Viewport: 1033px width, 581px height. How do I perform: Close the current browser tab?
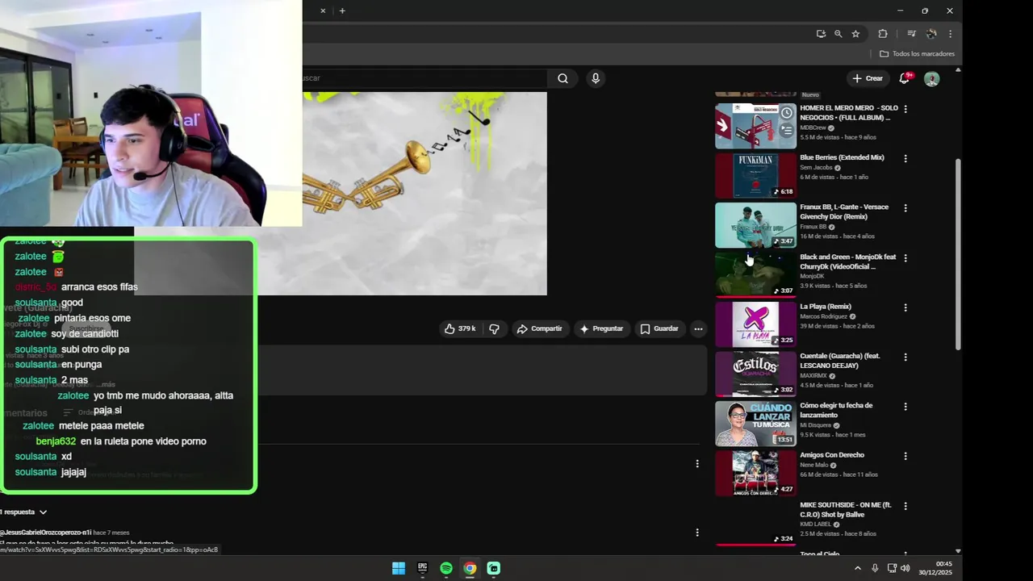point(323,10)
